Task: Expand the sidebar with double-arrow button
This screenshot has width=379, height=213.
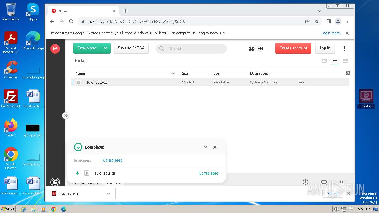Action: pos(66,116)
